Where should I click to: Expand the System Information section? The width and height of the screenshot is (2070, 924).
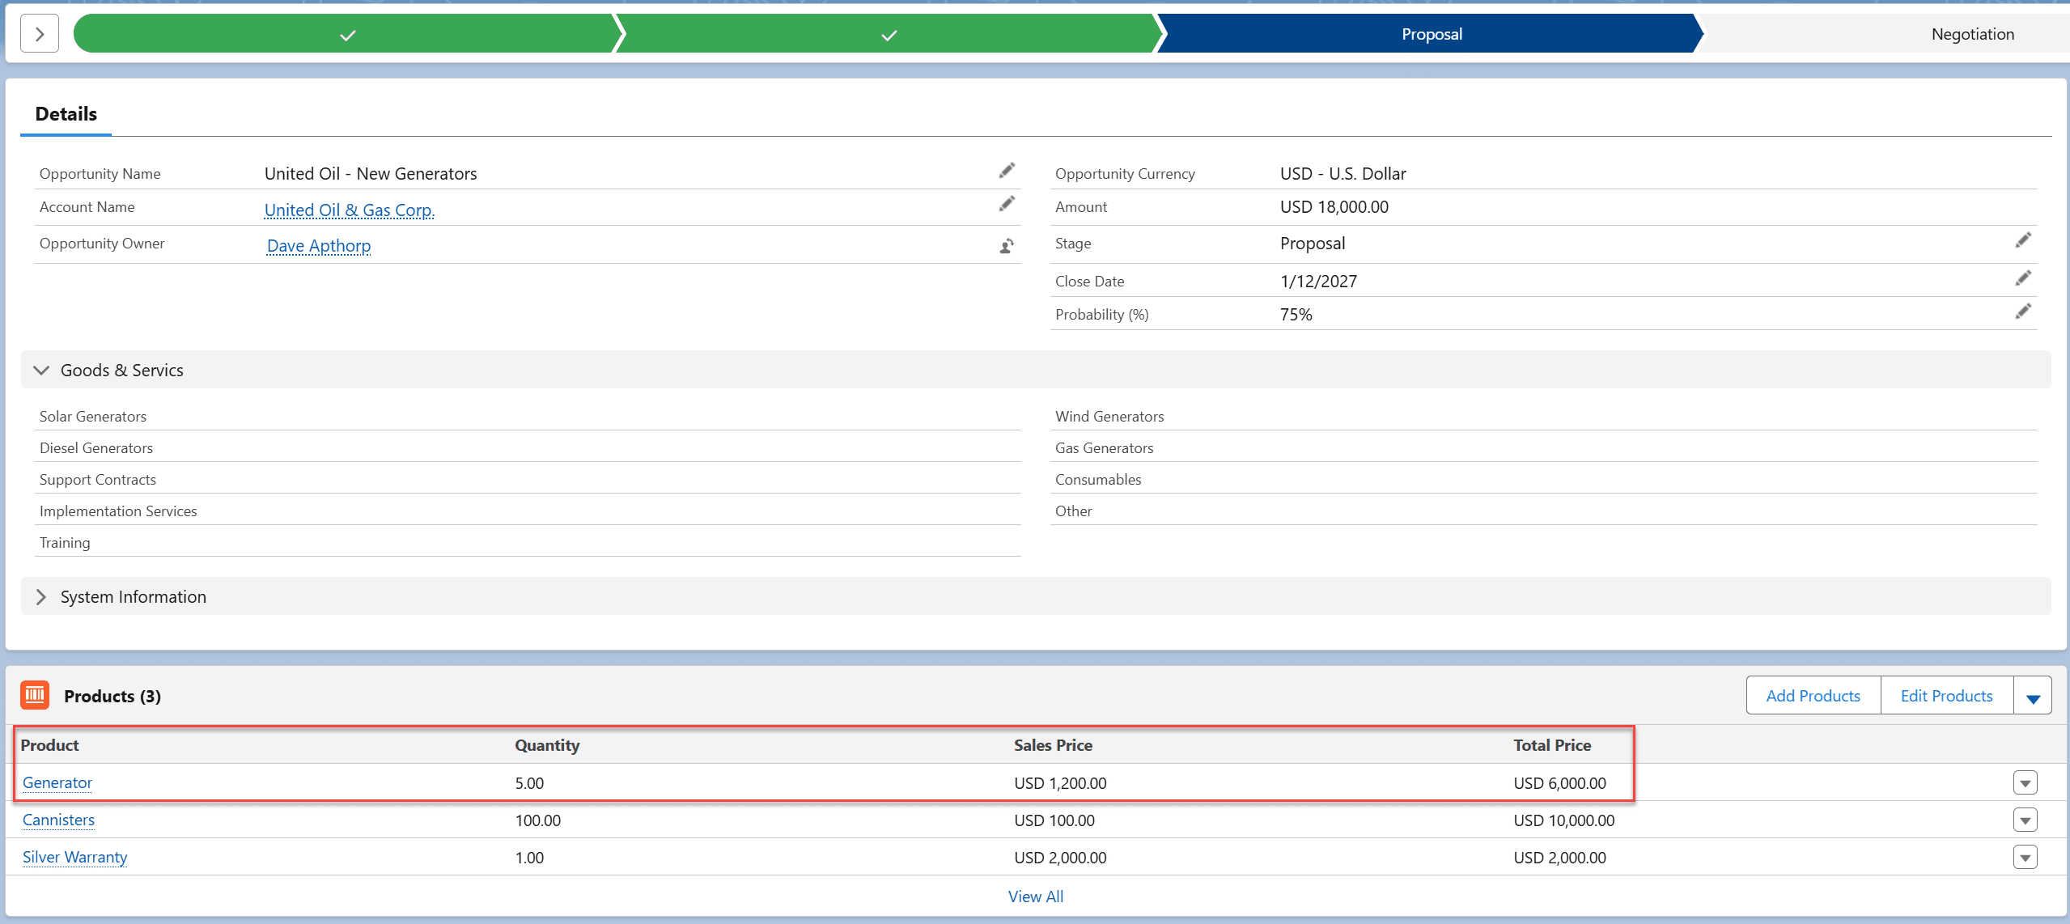coord(41,597)
